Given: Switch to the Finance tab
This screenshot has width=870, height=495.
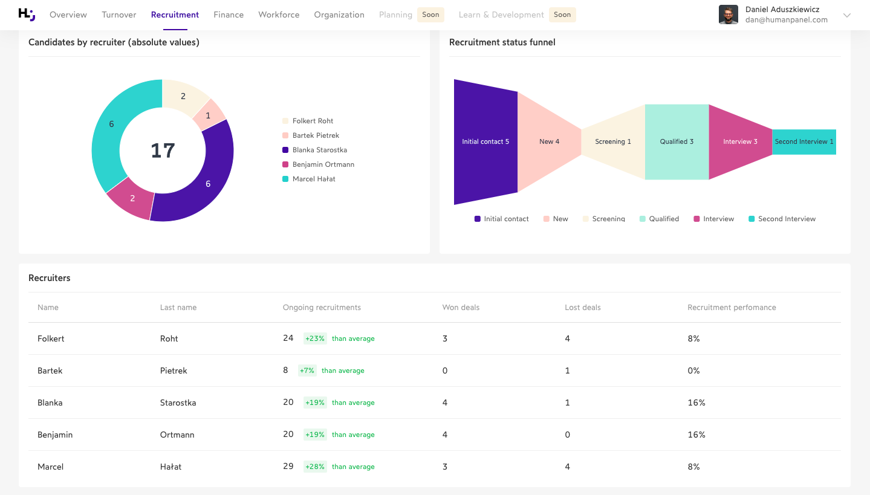Looking at the screenshot, I should [229, 15].
